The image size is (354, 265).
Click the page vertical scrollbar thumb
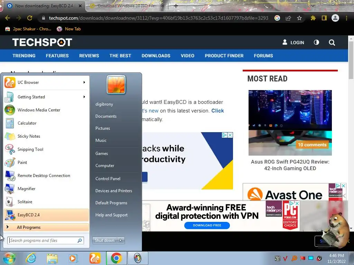pyautogui.click(x=351, y=60)
